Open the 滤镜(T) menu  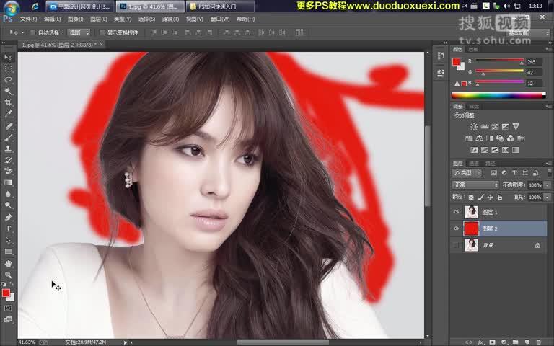pyautogui.click(x=170, y=19)
